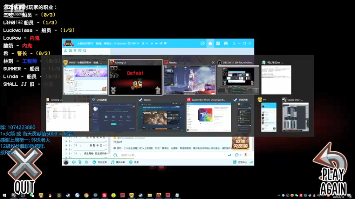
Task: Open the Steam window thumbnail
Action: [161, 117]
